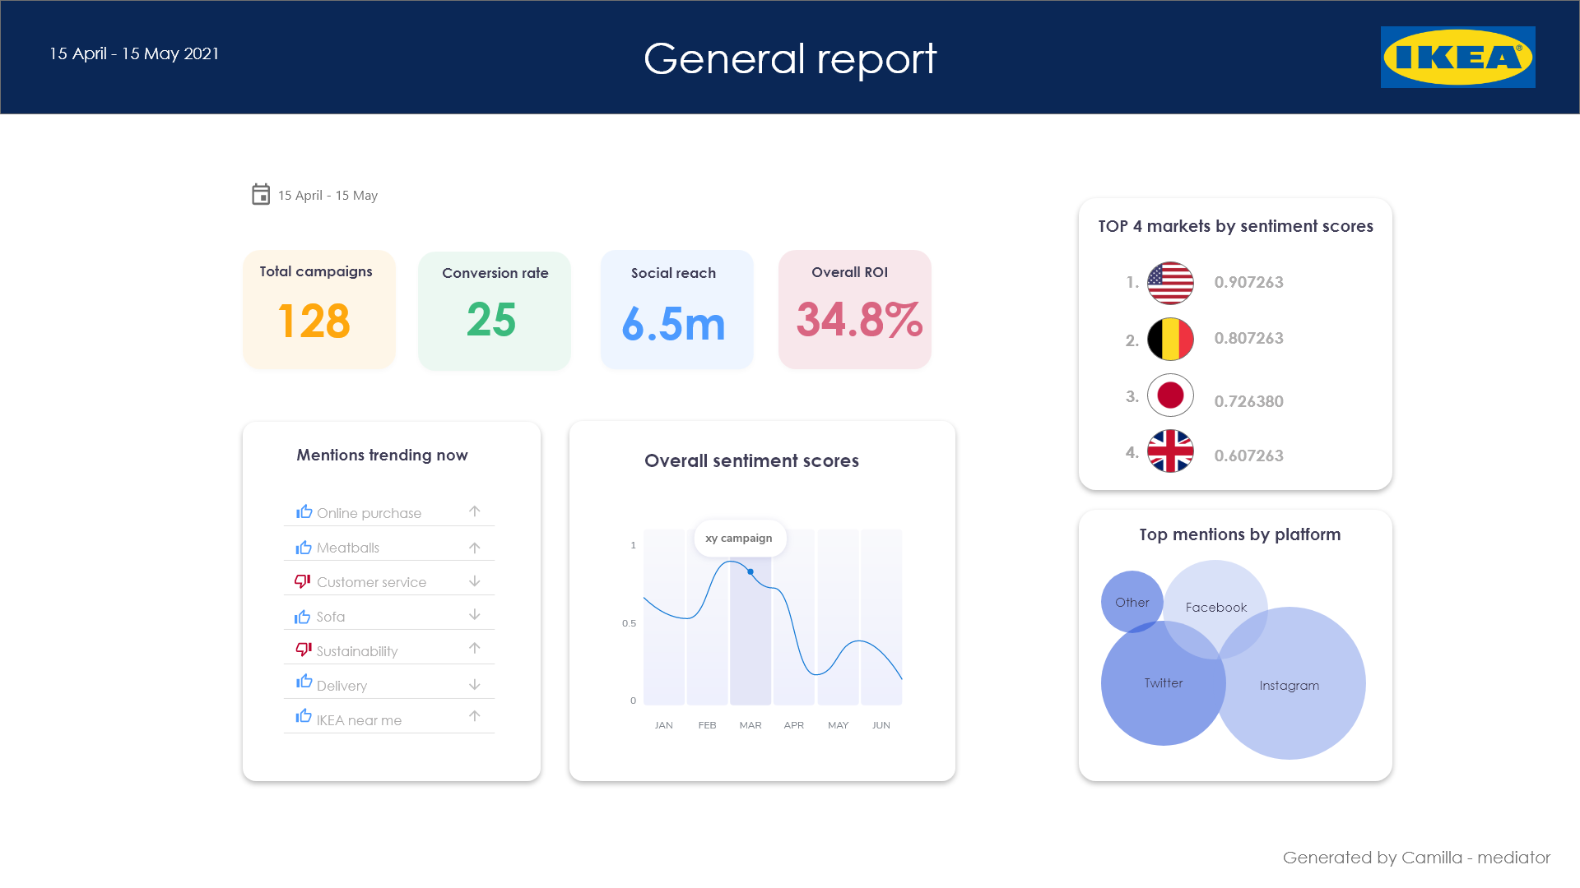Click the United Kingdom flag icon
Viewport: 1580px width, 888px height.
[1169, 451]
